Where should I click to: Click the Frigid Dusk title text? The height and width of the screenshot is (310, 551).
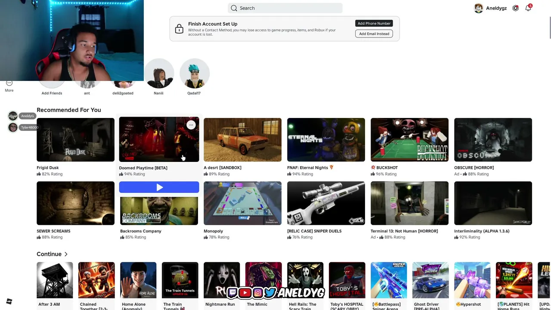48,167
